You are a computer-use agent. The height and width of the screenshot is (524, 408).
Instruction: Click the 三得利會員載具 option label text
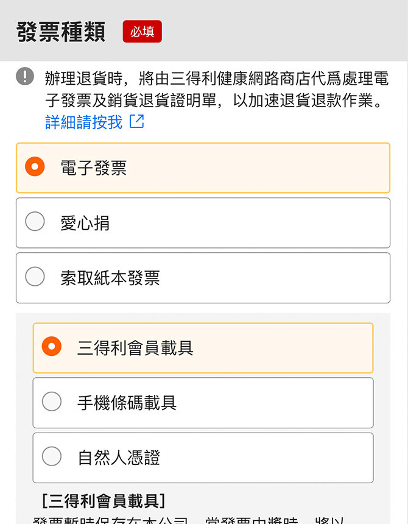135,348
